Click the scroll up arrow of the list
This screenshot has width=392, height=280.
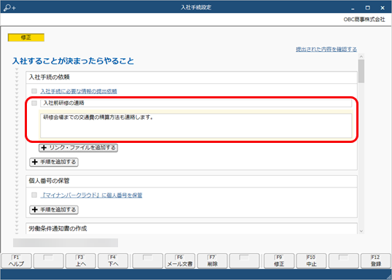(361, 56)
